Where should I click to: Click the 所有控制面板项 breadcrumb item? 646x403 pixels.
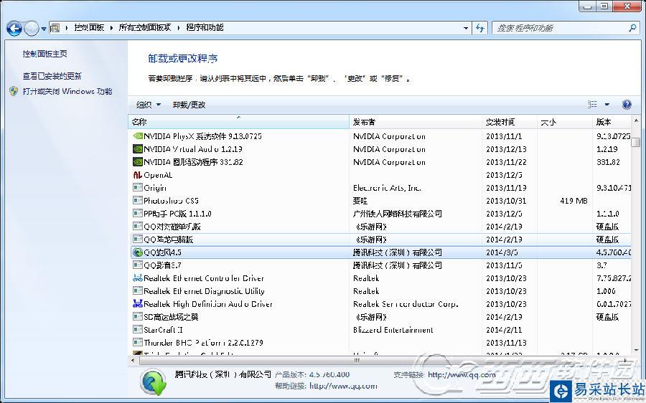pos(144,27)
